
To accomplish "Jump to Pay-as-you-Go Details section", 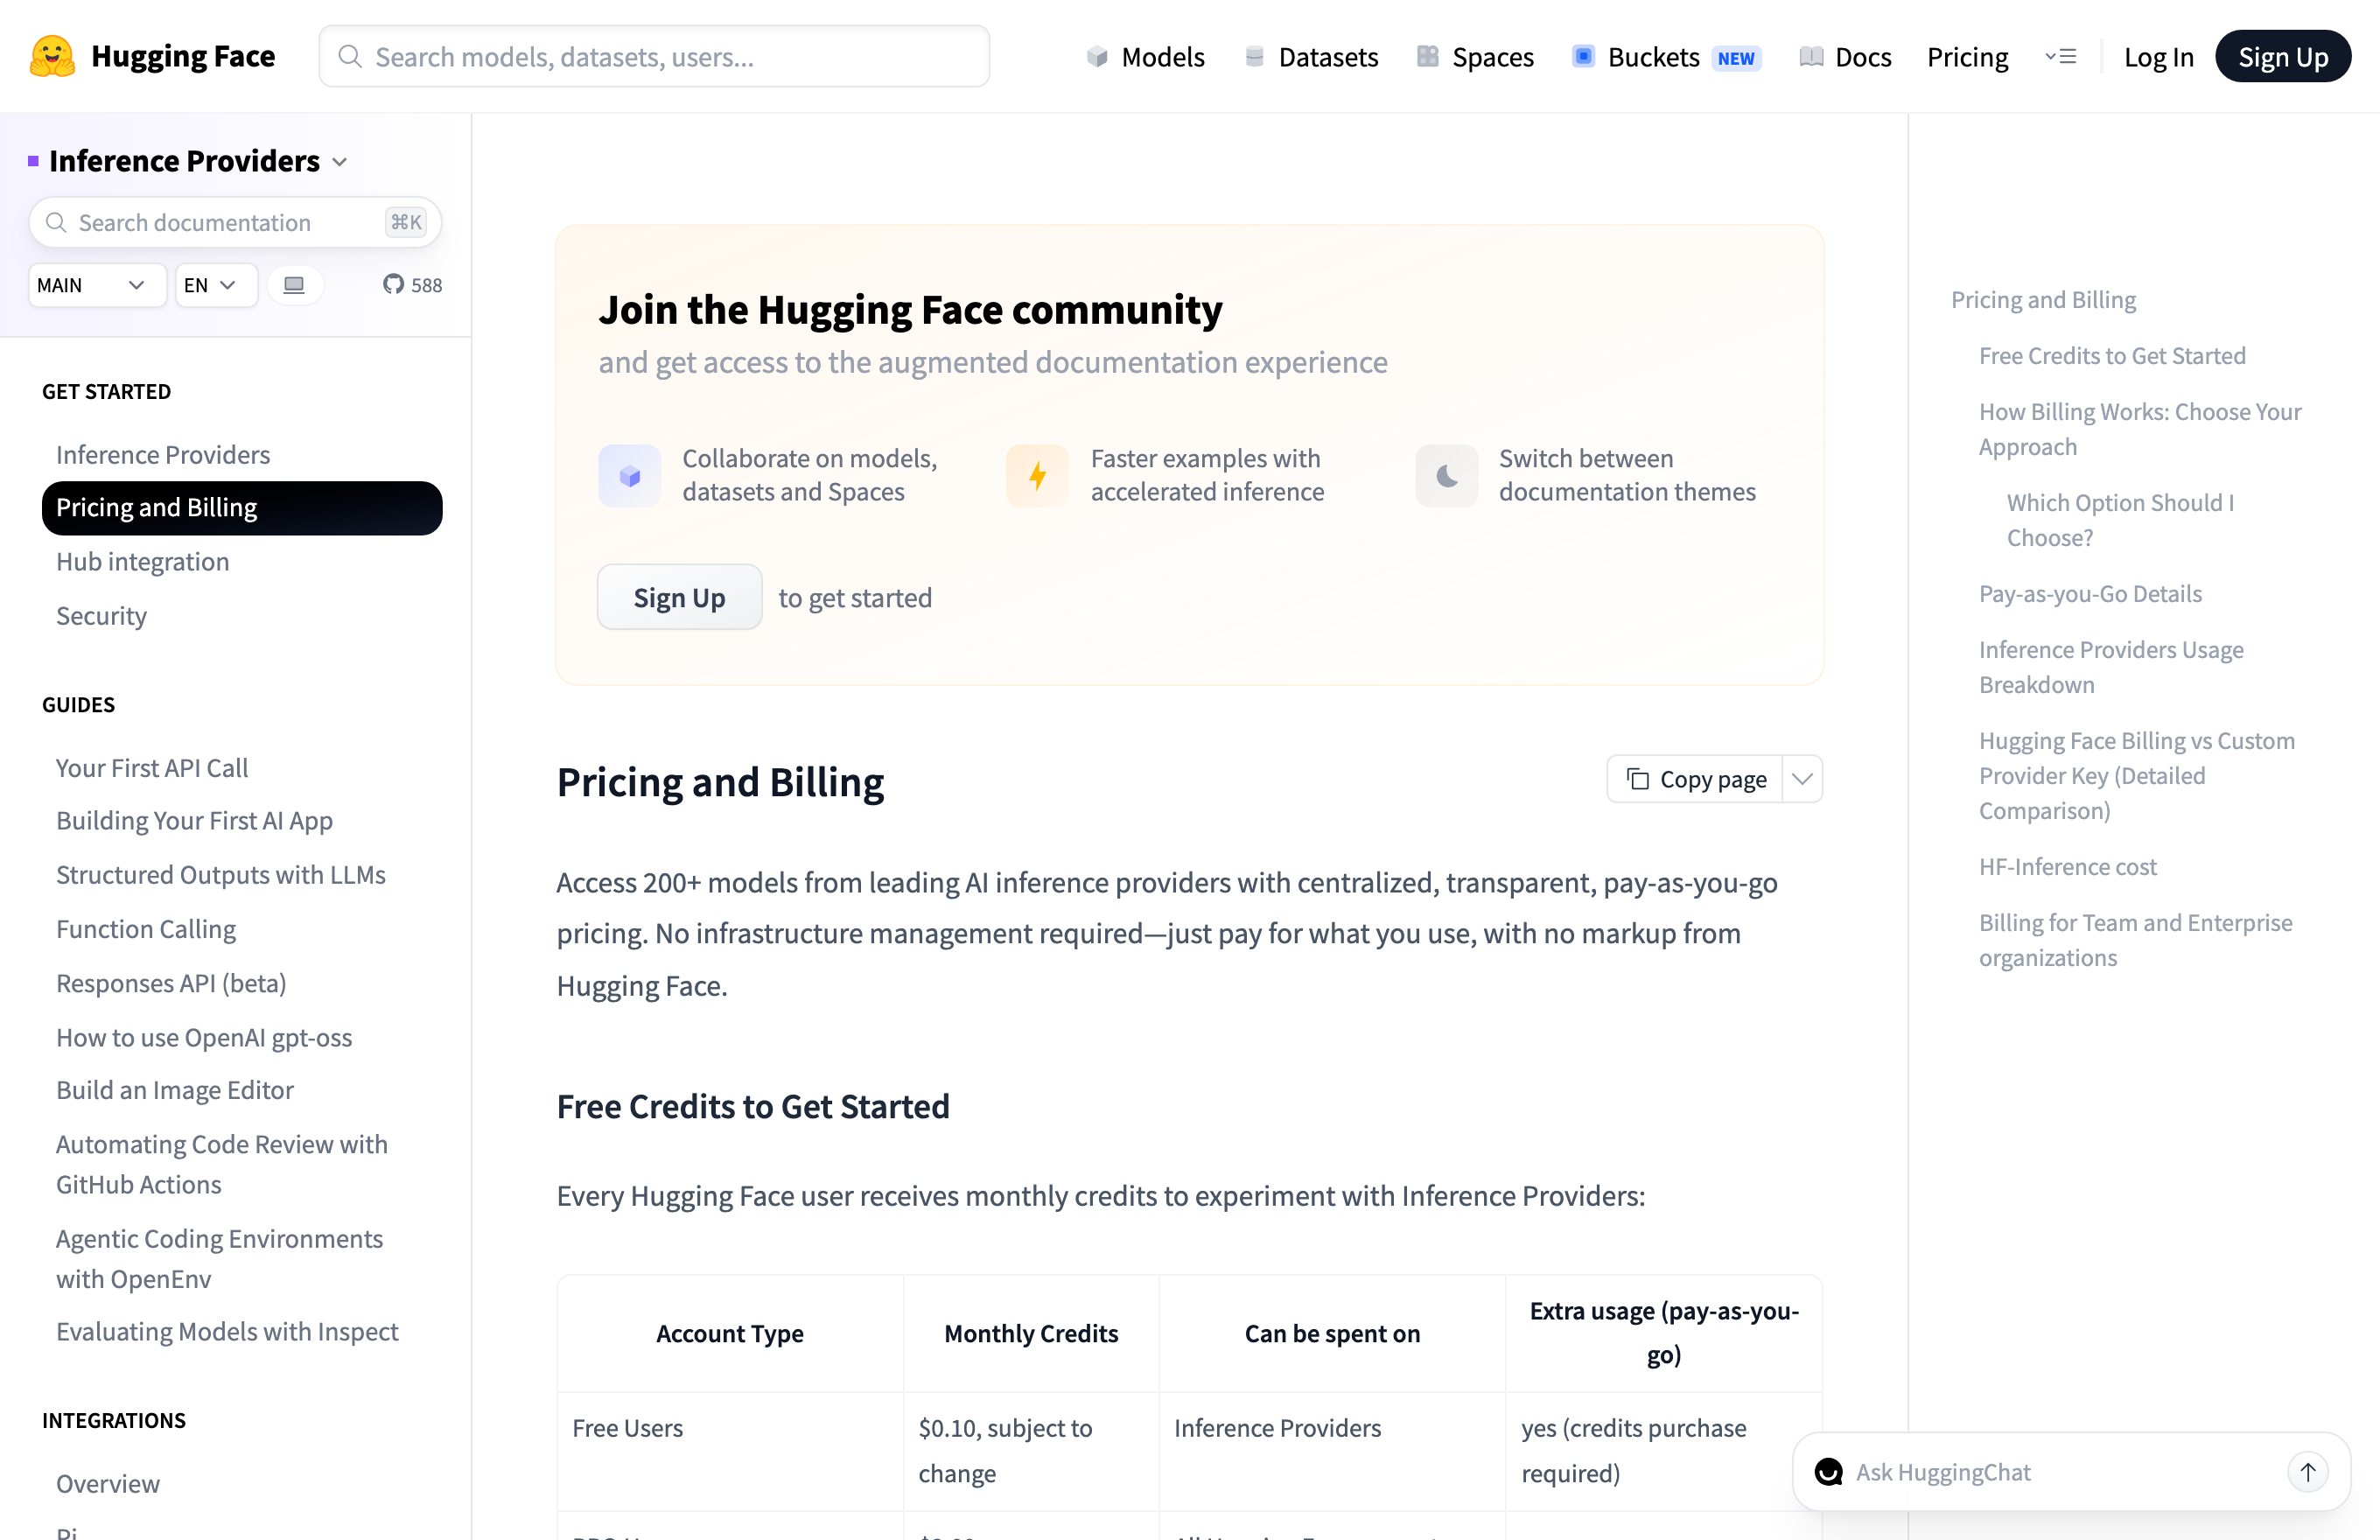I will 2090,593.
